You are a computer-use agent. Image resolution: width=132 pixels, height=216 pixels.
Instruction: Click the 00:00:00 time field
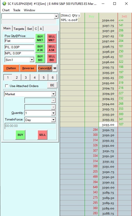click(x=30, y=126)
